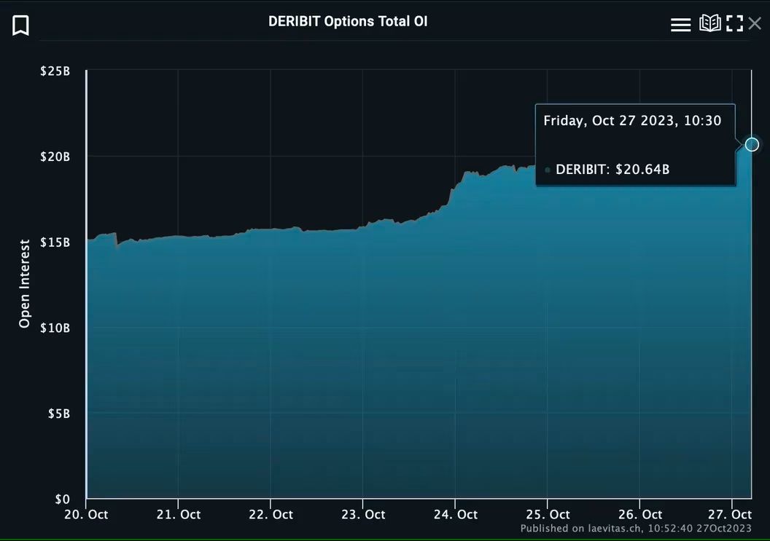The height and width of the screenshot is (541, 770).
Task: Click the 20. Oct x-axis label
Action: tap(87, 515)
